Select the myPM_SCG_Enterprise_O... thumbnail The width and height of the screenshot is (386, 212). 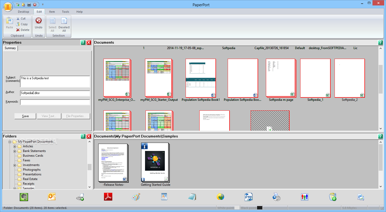tap(117, 78)
